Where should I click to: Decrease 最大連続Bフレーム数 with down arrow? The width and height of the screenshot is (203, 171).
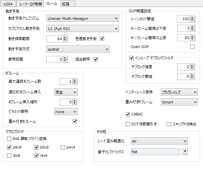(74, 83)
